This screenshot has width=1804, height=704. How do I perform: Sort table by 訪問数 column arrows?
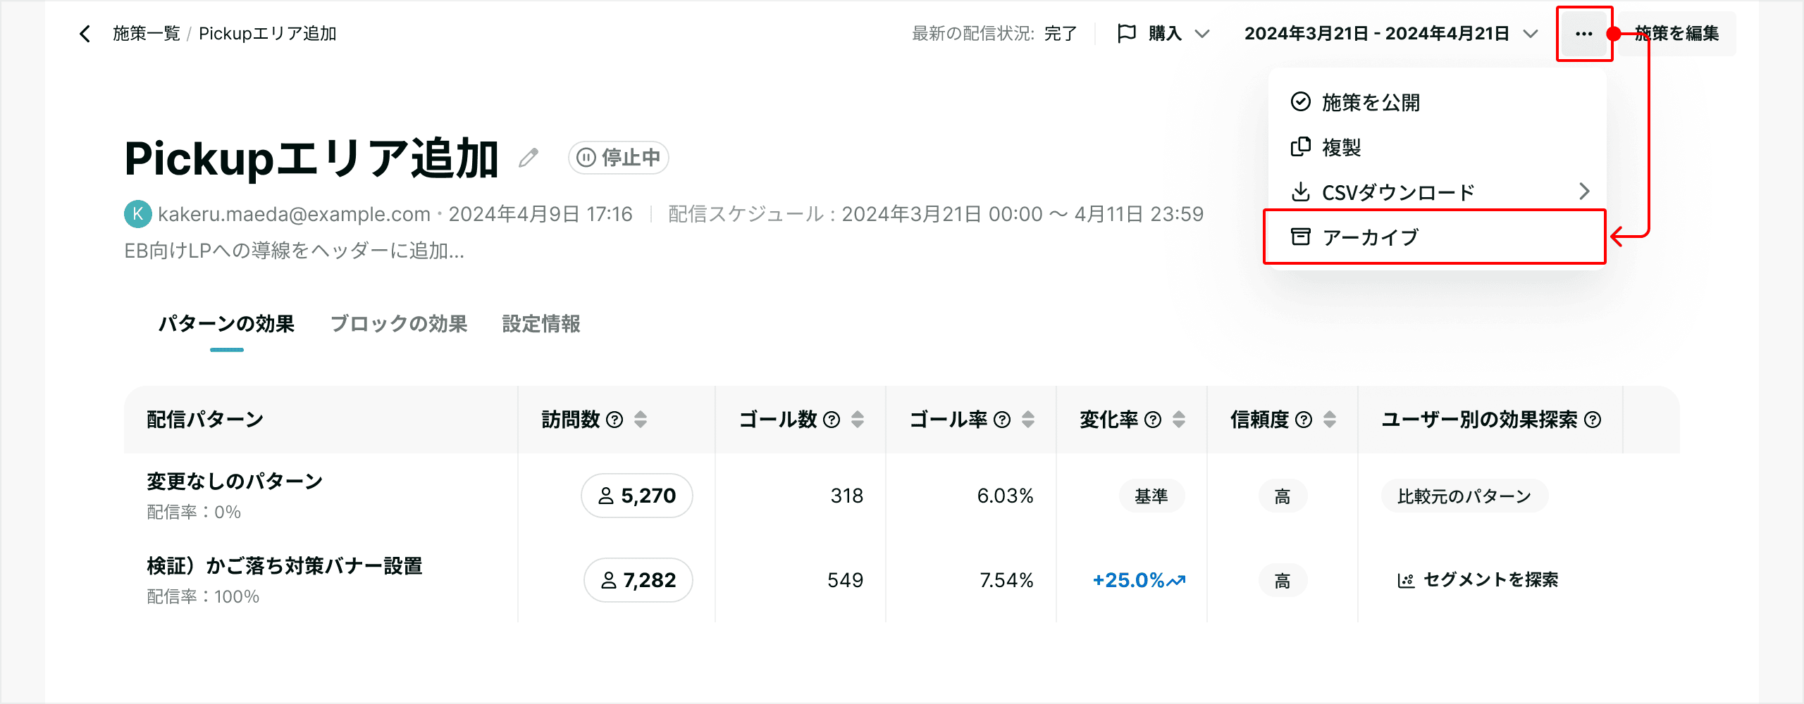click(x=641, y=420)
